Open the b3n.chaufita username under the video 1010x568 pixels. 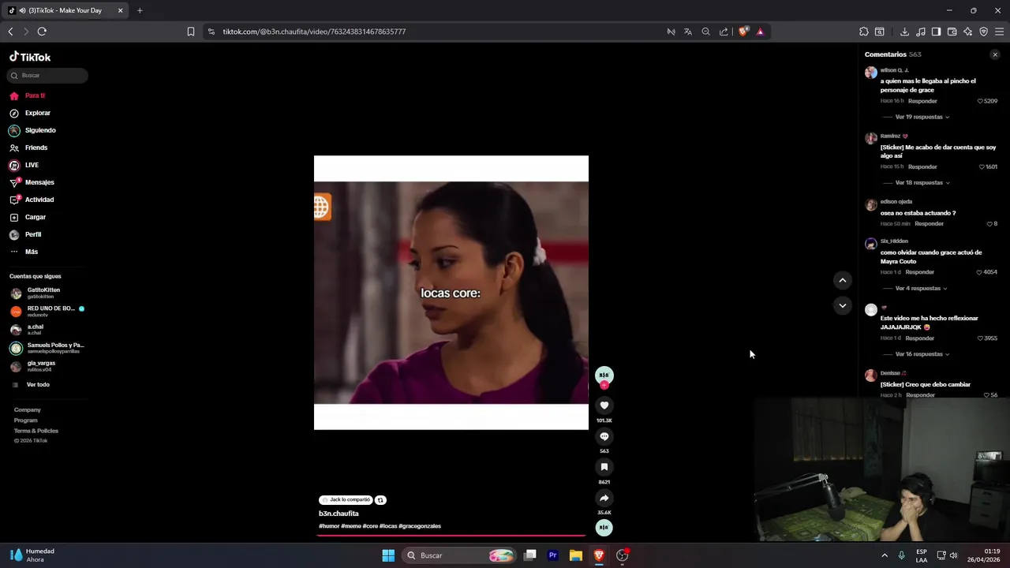pyautogui.click(x=339, y=514)
